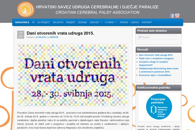The width and height of the screenshot is (195, 130).
Task: Open the PROJEKTI menu item
Action: click(71, 22)
